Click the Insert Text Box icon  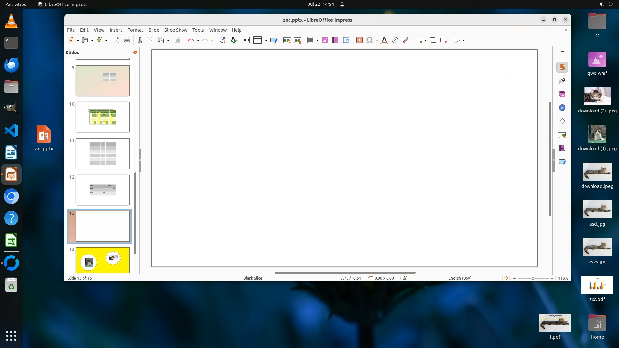[359, 40]
